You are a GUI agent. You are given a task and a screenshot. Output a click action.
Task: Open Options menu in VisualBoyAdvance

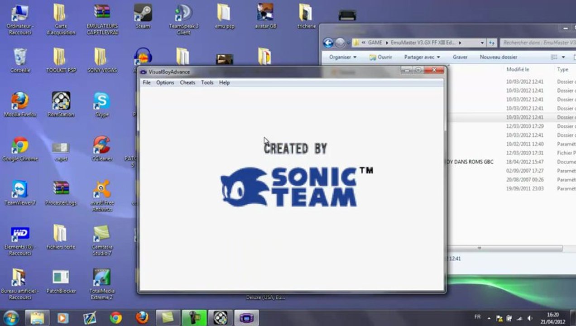pos(165,82)
